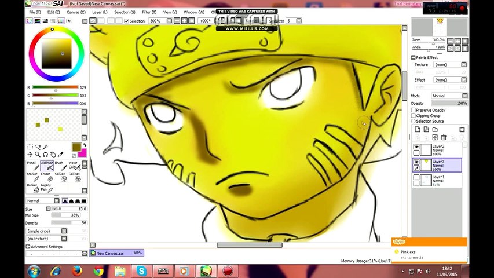Toggle the Selection checkbox in toolbar
This screenshot has height=278, width=494.
click(126, 21)
